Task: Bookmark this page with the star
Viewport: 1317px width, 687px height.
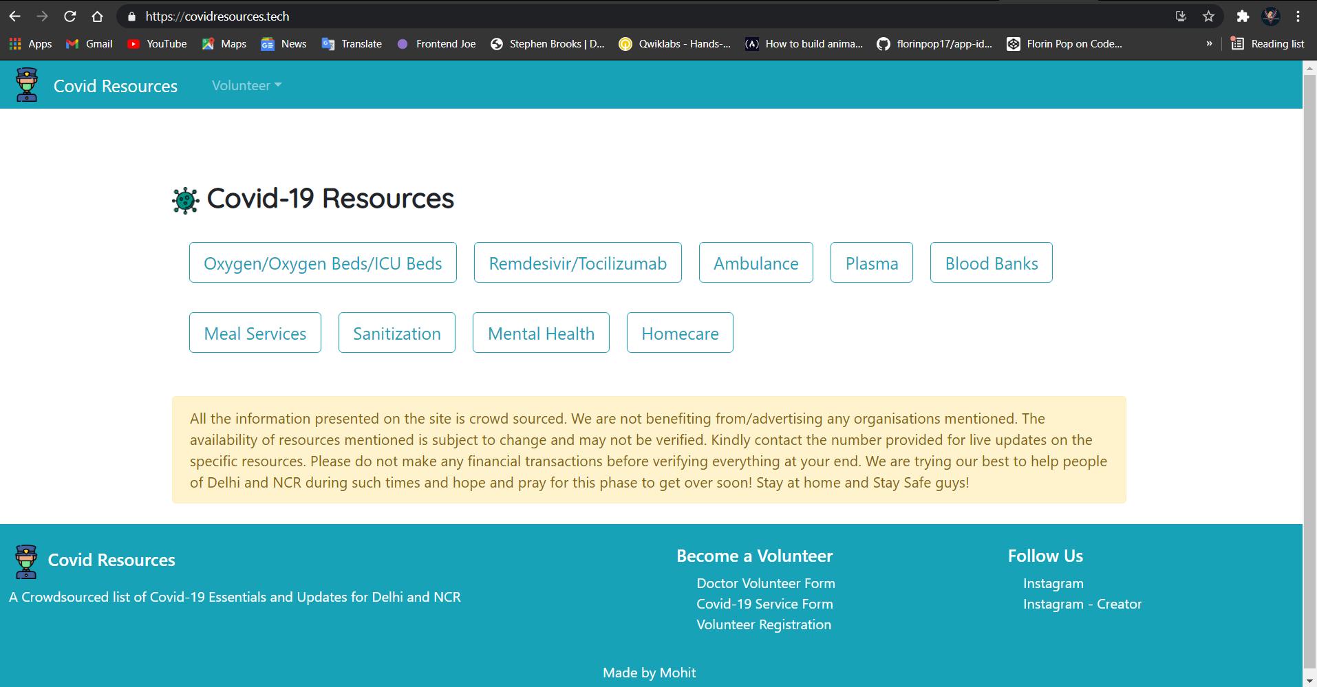Action: click(x=1208, y=17)
